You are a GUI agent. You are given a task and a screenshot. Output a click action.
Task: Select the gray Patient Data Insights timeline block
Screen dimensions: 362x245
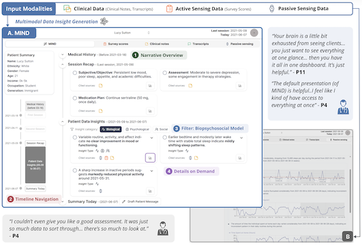35,165
